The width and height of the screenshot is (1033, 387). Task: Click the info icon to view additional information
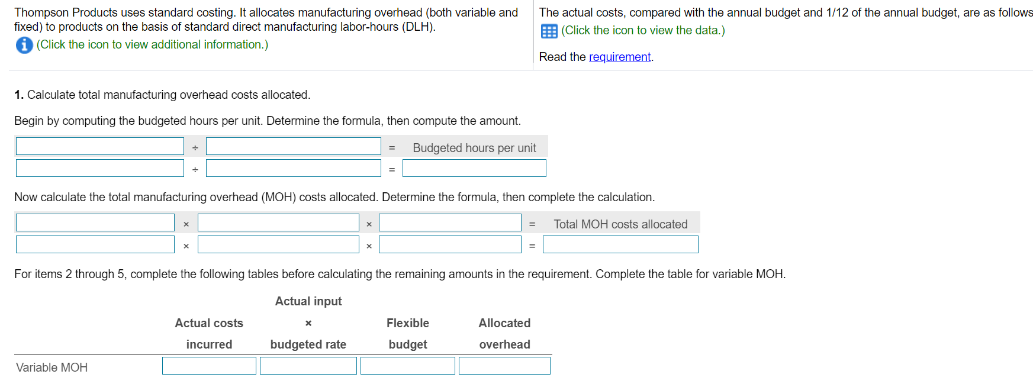(24, 44)
